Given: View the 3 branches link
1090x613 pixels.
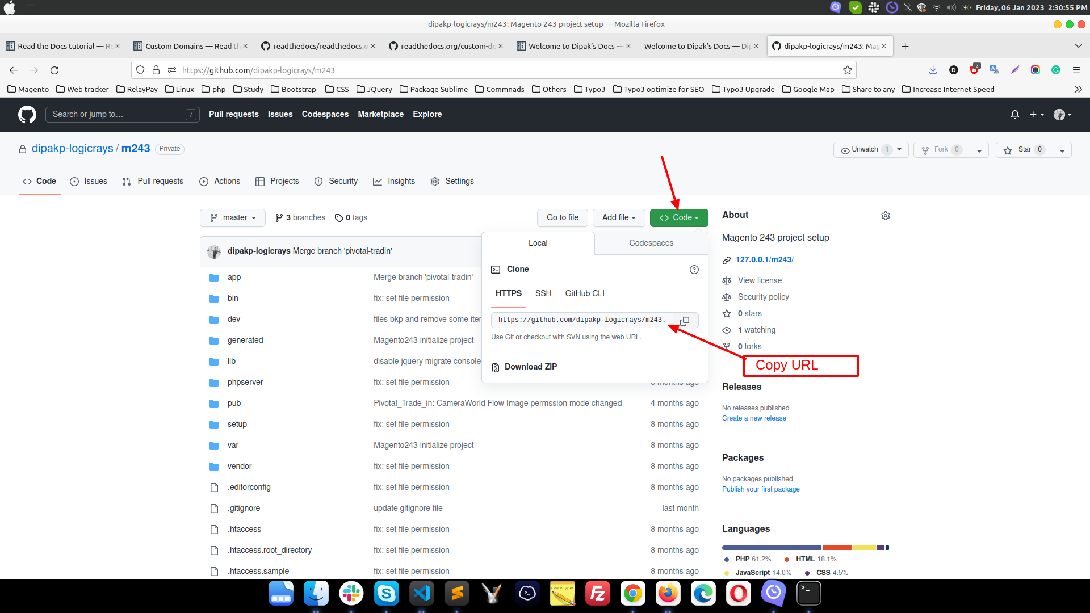Looking at the screenshot, I should [300, 218].
